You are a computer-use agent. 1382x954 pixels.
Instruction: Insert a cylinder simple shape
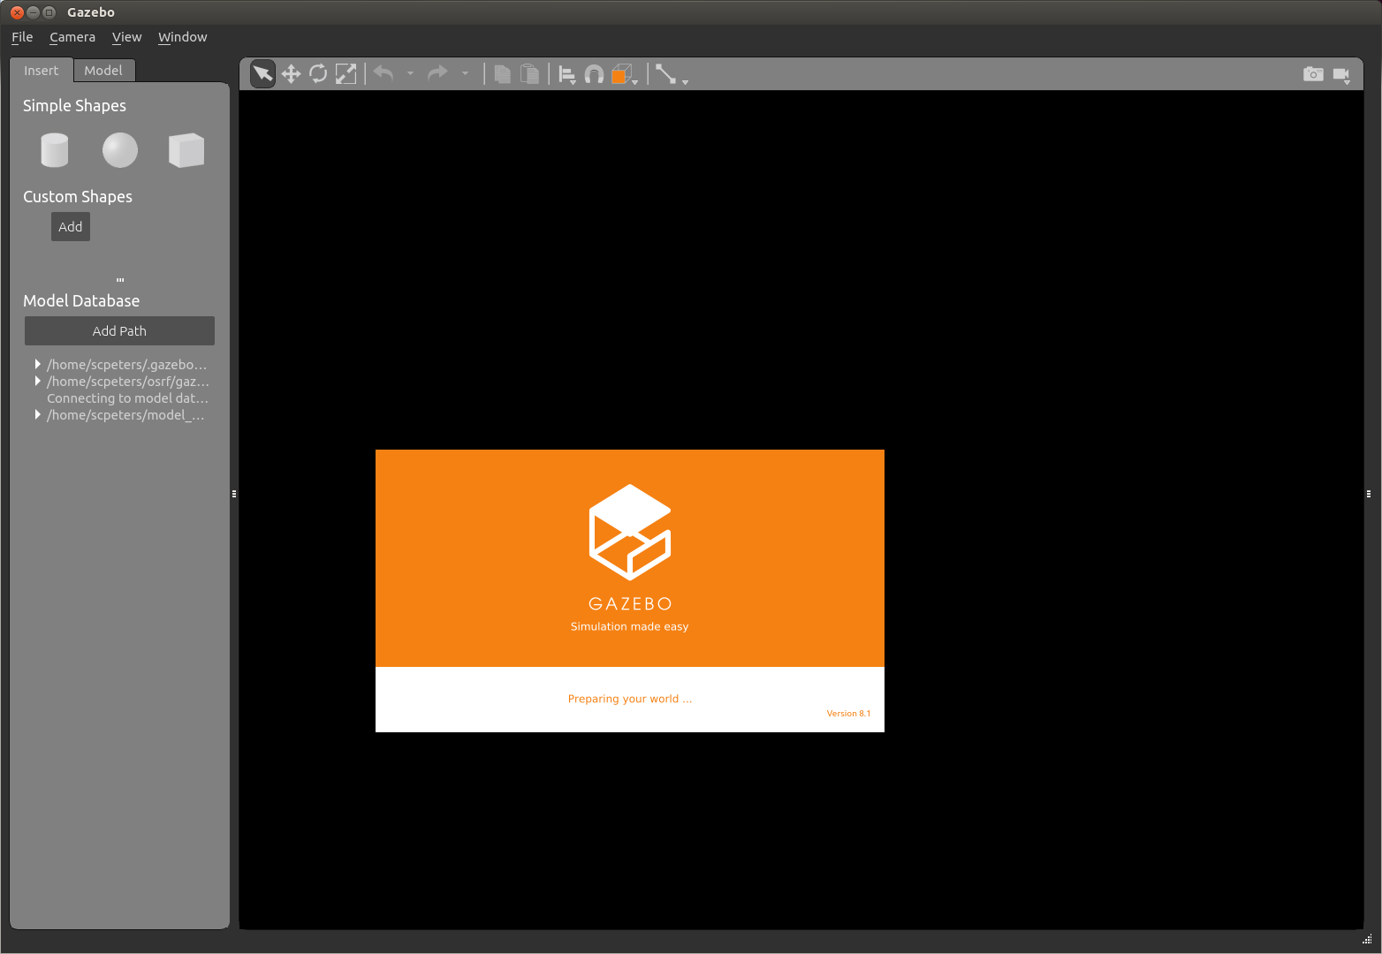coord(55,150)
